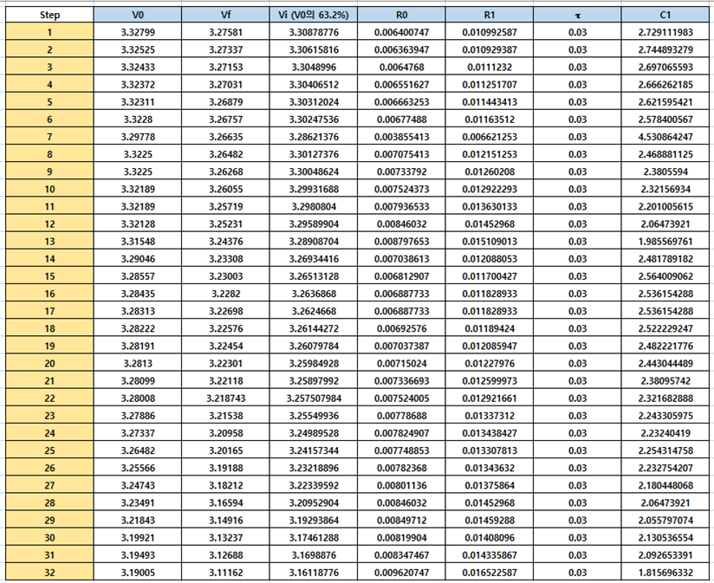This screenshot has width=714, height=583.
Task: Click V0 cell 3.26482
Action: pos(138,450)
